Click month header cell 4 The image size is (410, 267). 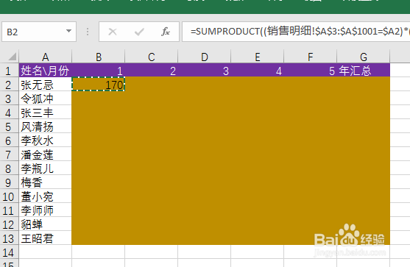(x=258, y=70)
